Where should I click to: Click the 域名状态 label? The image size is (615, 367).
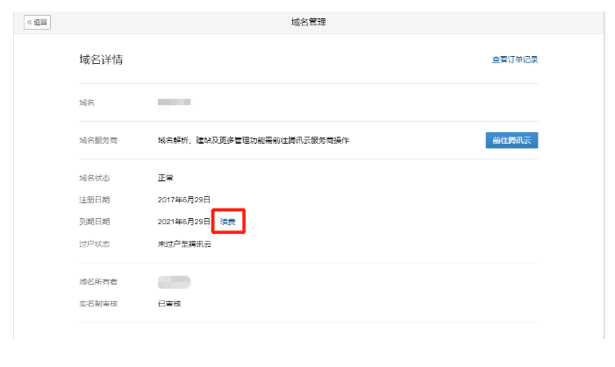click(95, 178)
